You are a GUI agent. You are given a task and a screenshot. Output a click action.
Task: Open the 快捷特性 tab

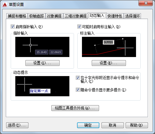tap(115, 16)
